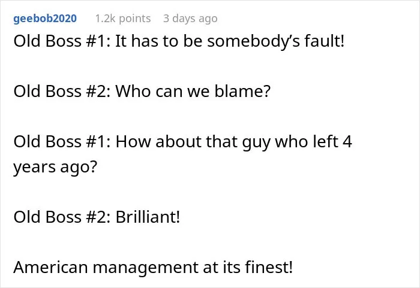Click the How about that guy line
Image resolution: width=420 pixels, height=288 pixels.
(x=182, y=141)
